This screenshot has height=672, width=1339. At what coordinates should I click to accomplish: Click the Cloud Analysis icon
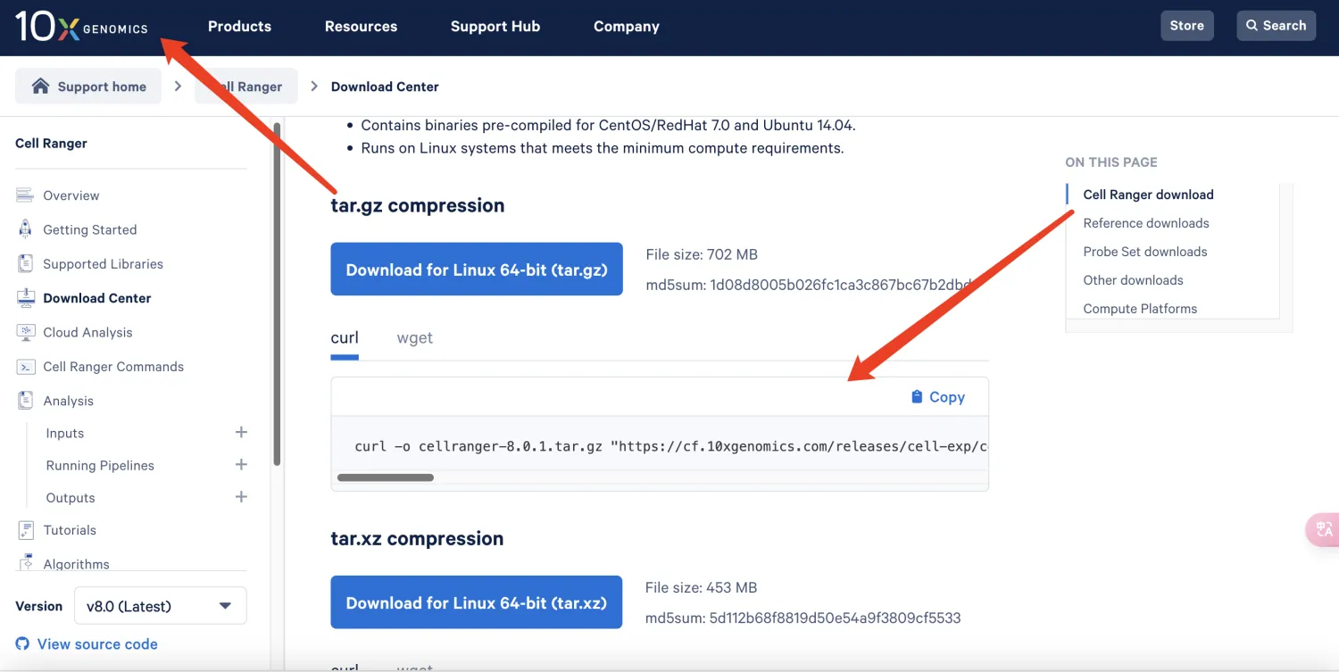[x=25, y=332]
